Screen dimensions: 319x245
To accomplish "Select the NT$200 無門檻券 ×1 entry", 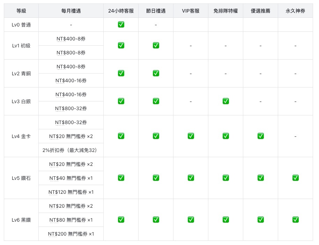I will (x=71, y=234).
